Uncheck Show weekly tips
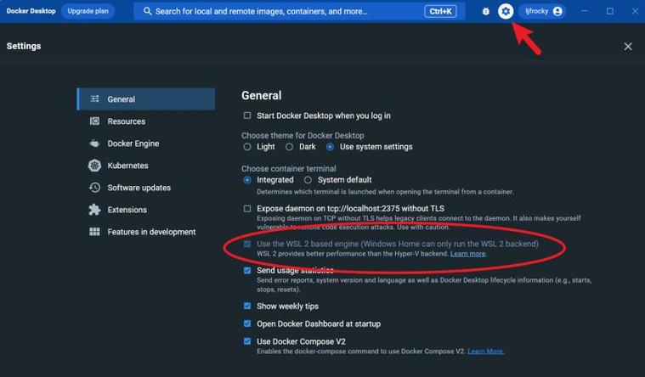 (x=246, y=306)
